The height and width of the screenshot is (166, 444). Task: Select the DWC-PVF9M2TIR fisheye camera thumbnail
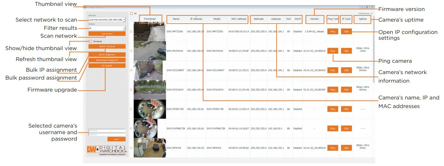(149, 129)
